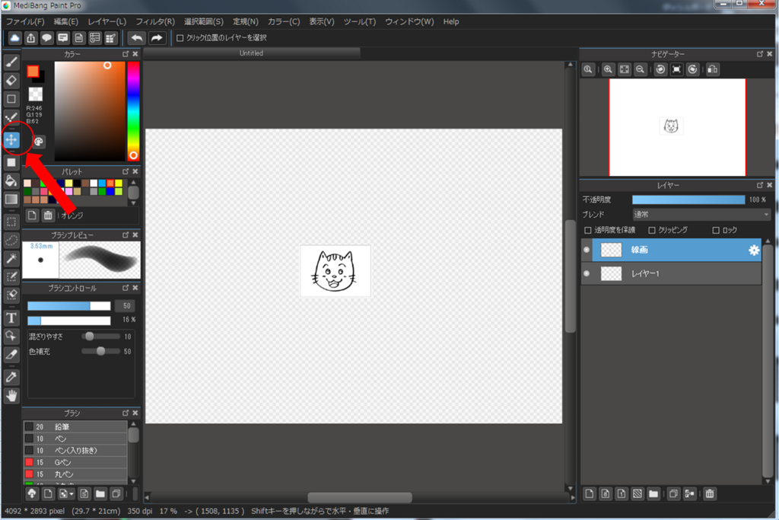
Task: Check the ロック checkbox
Action: click(716, 230)
